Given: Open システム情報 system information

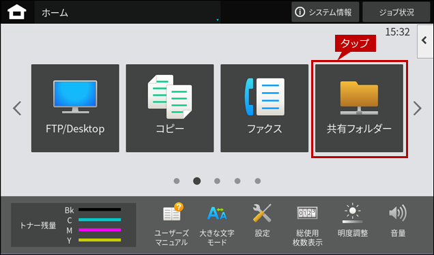Looking at the screenshot, I should (x=325, y=12).
